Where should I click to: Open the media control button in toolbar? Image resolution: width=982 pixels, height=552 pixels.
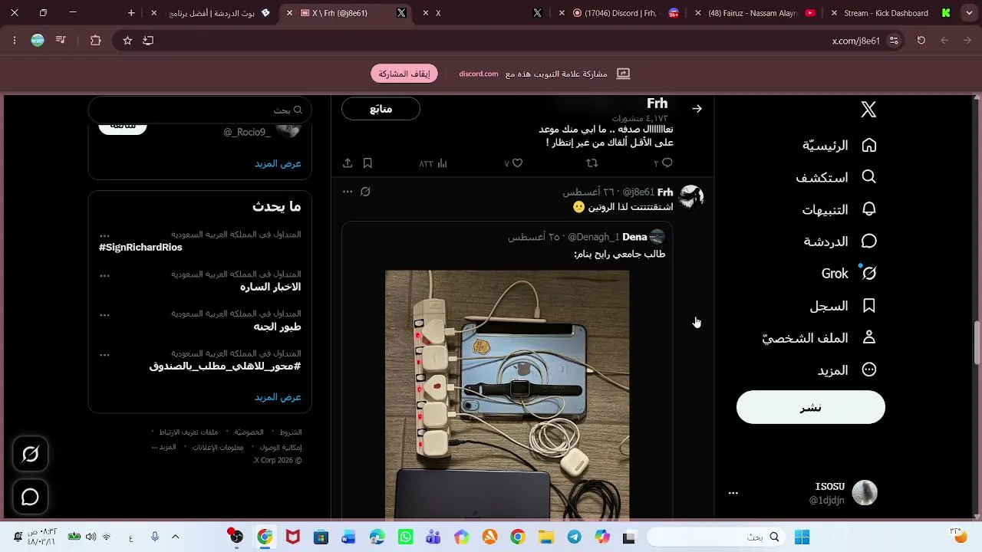(x=61, y=41)
